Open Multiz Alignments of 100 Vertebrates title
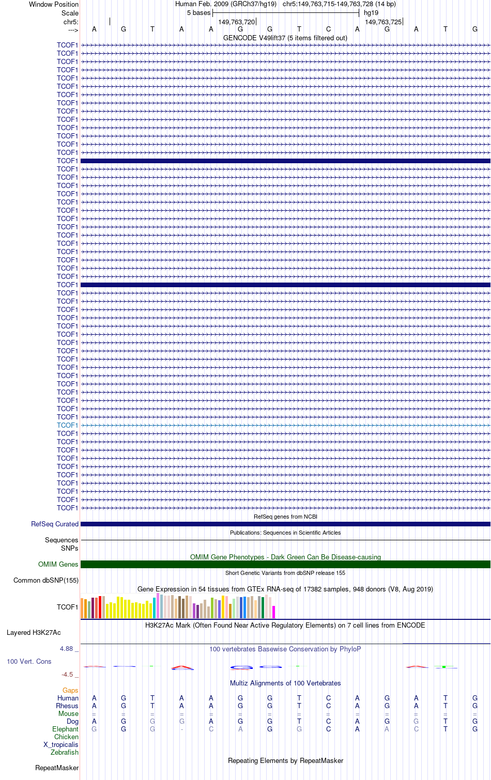491x780 pixels. (285, 683)
